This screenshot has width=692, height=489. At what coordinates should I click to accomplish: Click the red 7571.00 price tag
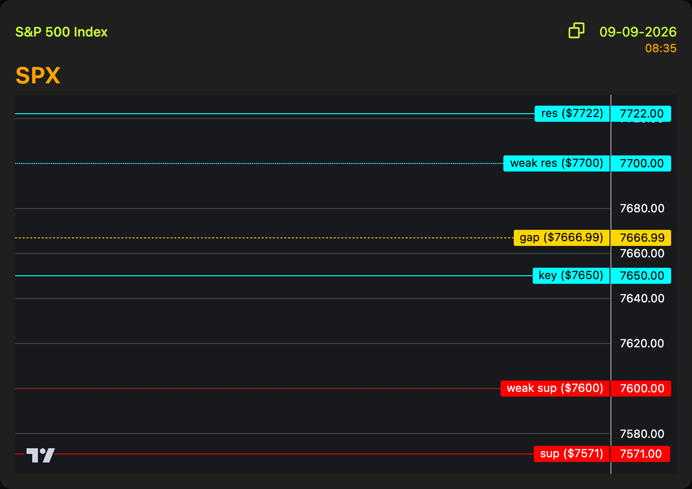[x=640, y=454]
